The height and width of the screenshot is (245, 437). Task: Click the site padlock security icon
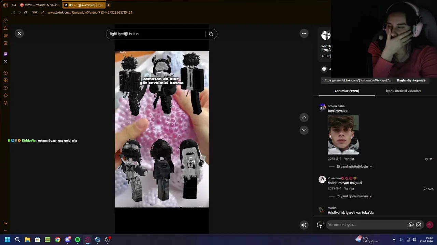43,13
